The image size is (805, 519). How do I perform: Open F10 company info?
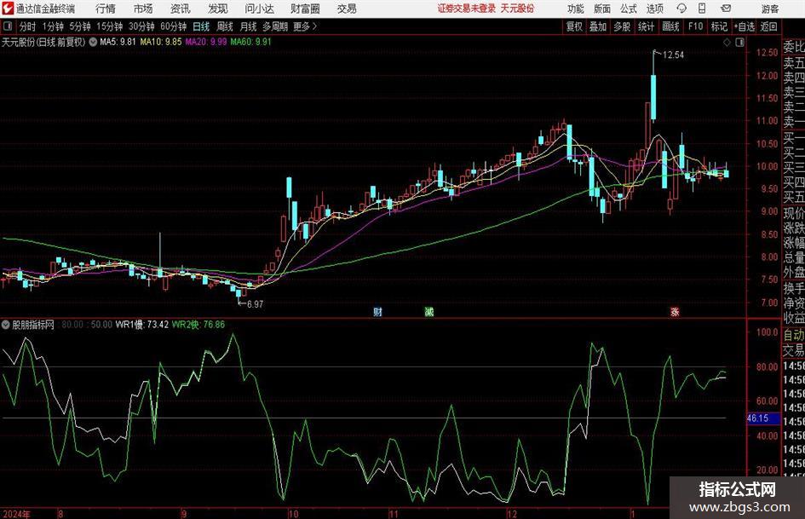pyautogui.click(x=696, y=26)
